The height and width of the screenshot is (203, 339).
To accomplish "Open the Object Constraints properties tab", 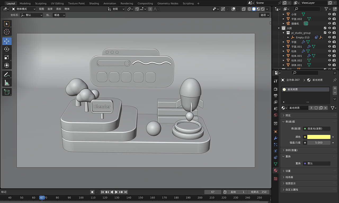I will click(276, 157).
